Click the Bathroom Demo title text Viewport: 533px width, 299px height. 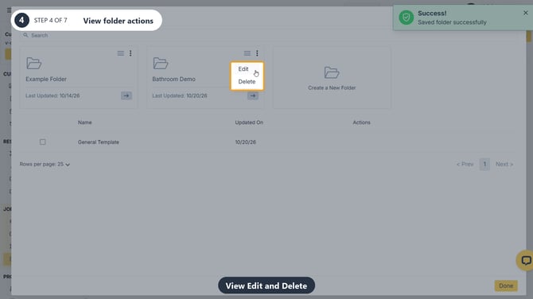(173, 80)
